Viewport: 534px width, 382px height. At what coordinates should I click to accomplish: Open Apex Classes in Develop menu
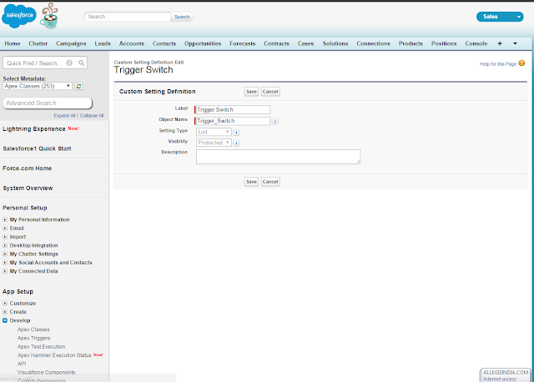click(33, 329)
